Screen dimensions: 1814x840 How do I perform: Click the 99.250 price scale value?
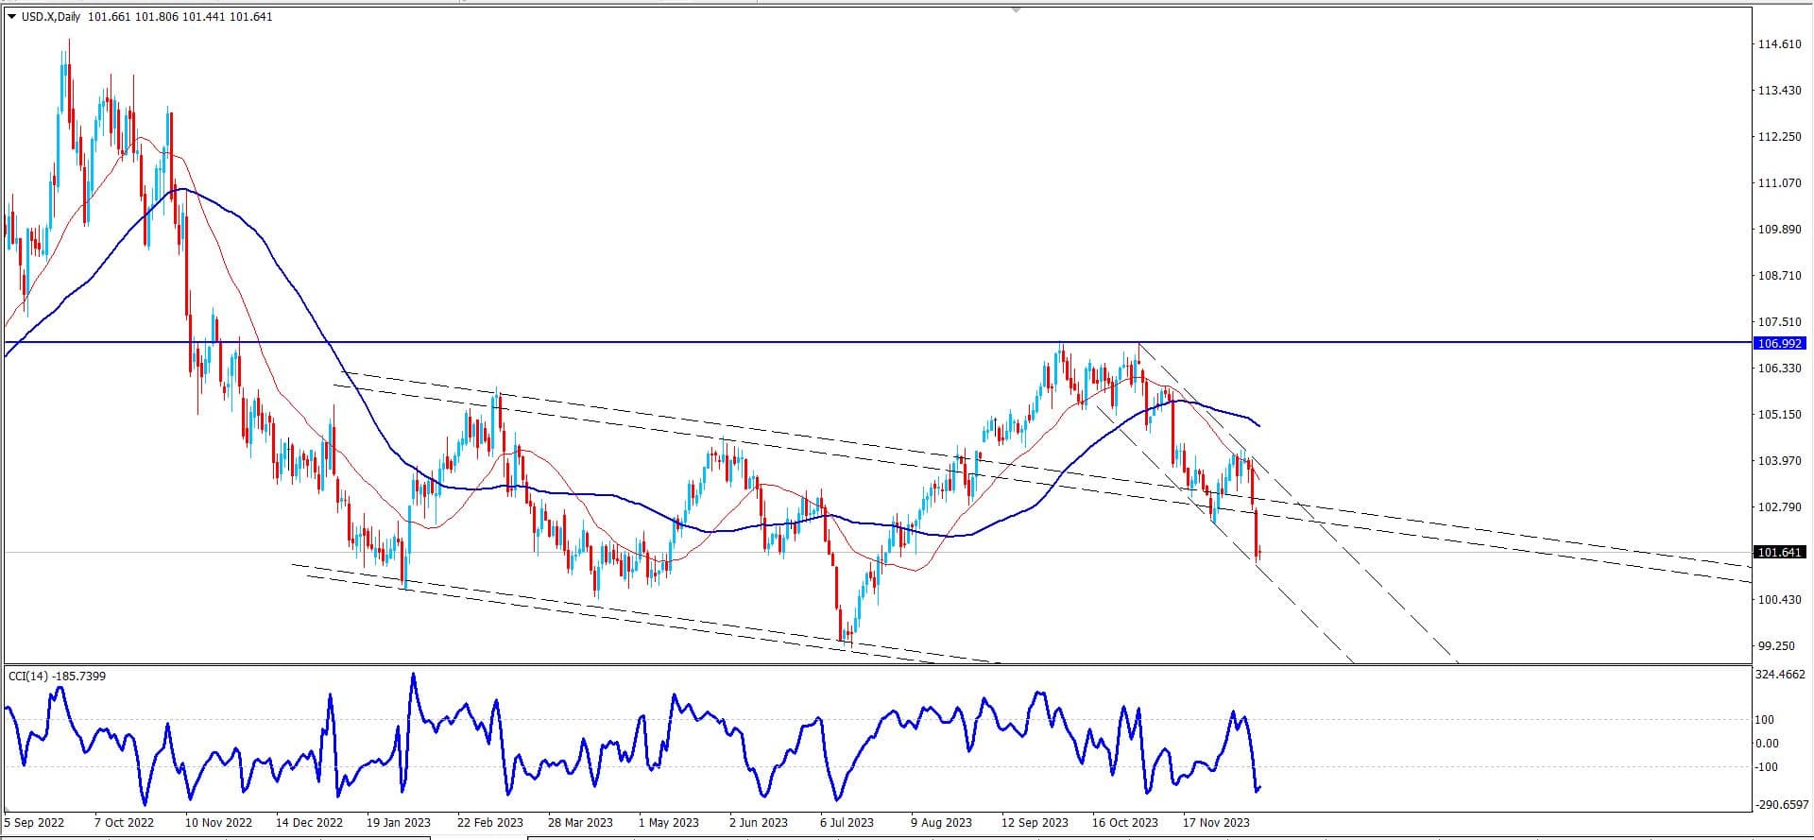pos(1776,646)
